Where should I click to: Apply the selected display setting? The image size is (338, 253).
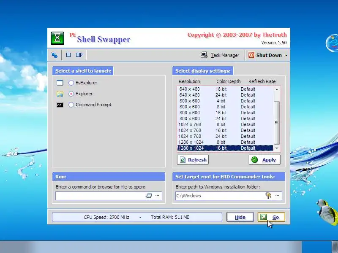coord(264,160)
